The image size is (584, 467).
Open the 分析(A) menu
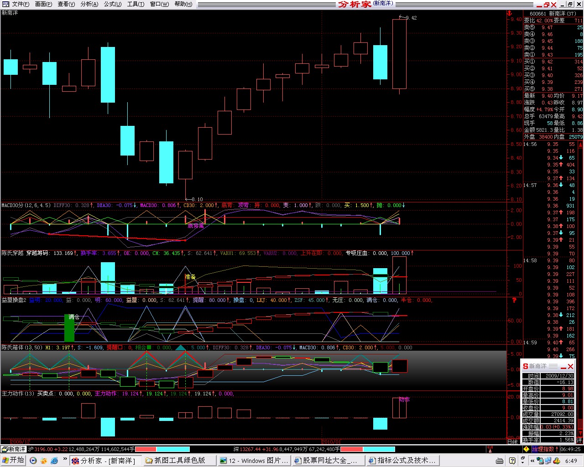click(89, 4)
